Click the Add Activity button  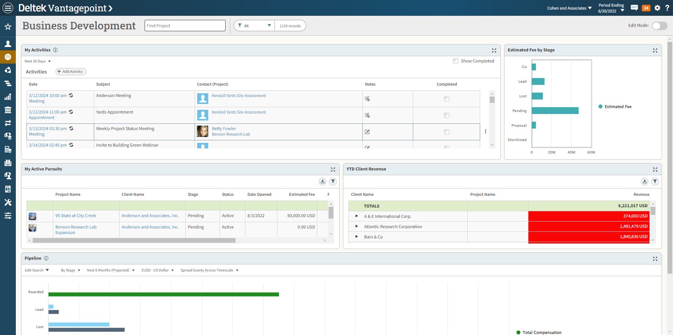click(x=71, y=72)
